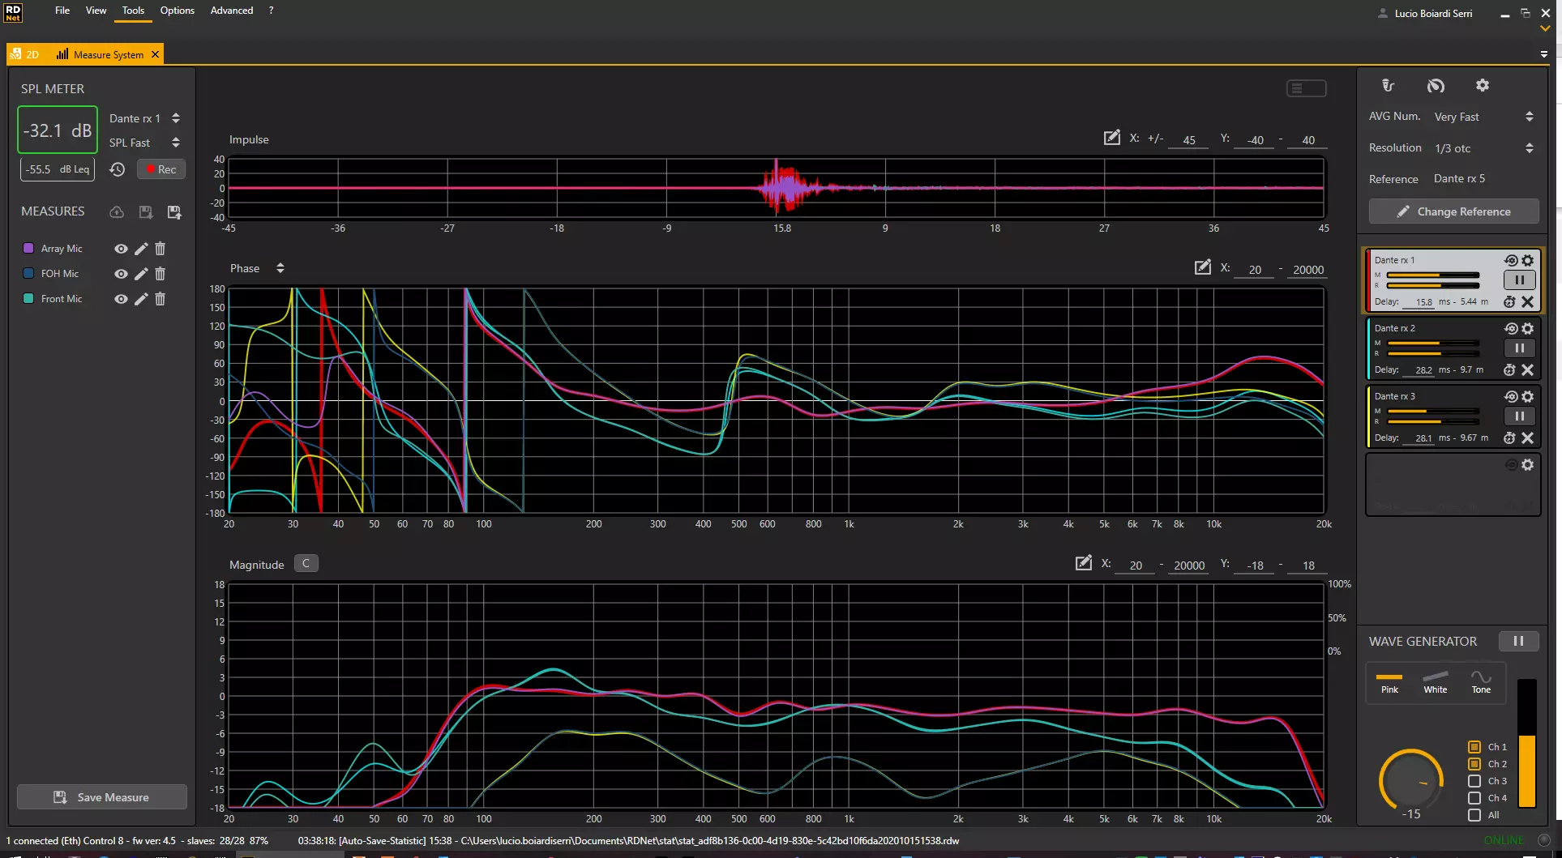Viewport: 1562px width, 858px height.
Task: Change the Phase graph type selector
Action: tap(280, 268)
